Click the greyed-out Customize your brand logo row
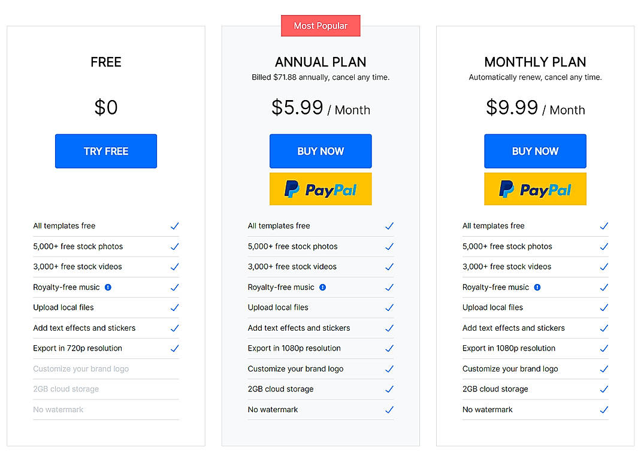This screenshot has height=453, width=641. [x=80, y=369]
